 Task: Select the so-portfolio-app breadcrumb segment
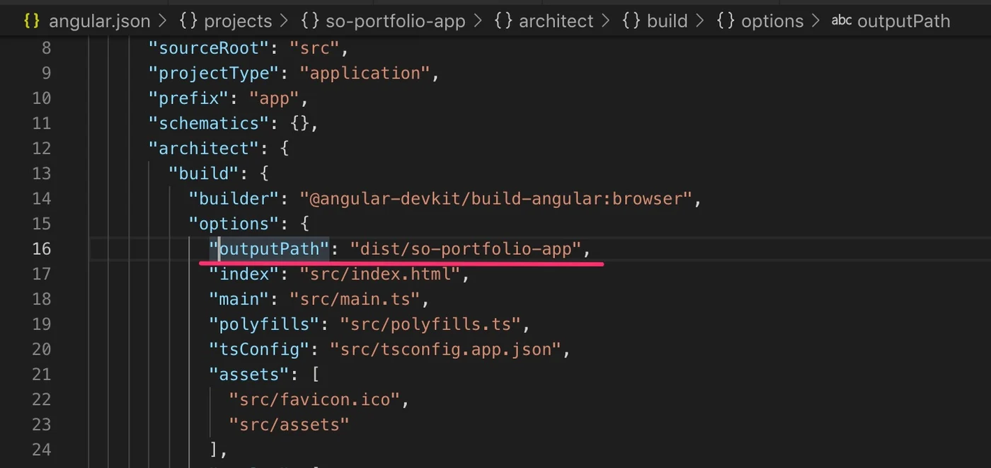[x=395, y=21]
